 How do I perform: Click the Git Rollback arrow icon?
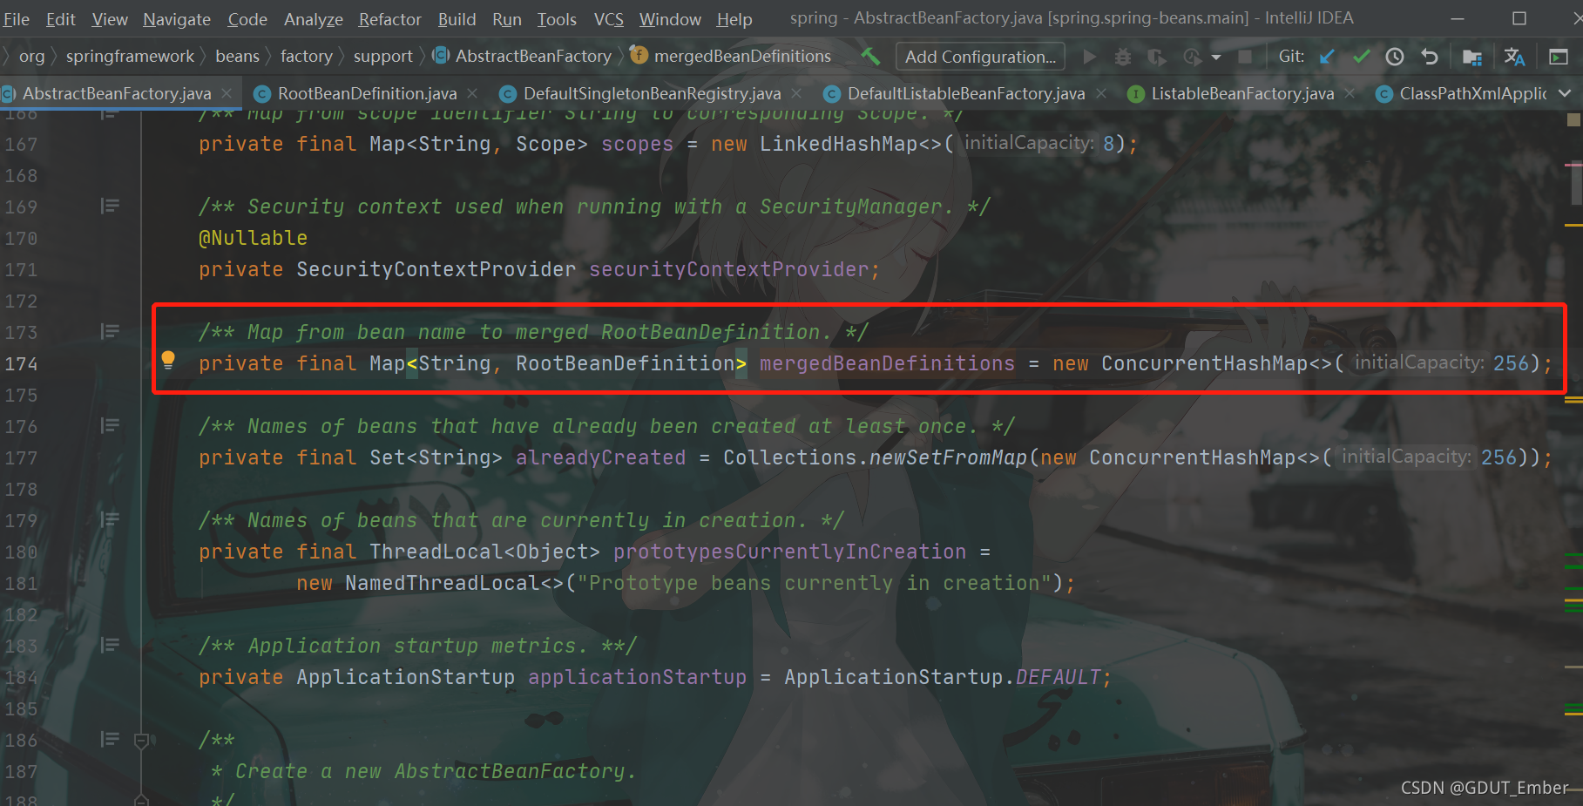[x=1430, y=57]
